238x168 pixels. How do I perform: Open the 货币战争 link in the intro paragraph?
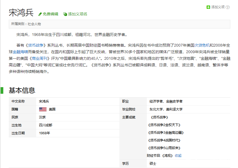pos(36,45)
